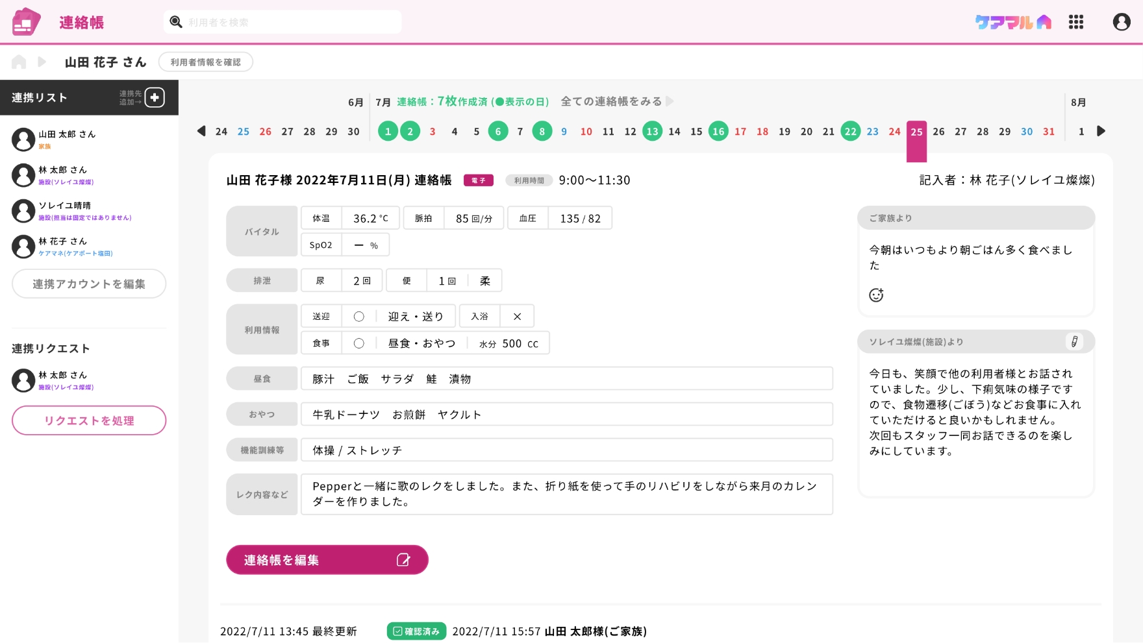This screenshot has width=1143, height=643.
Task: Click 利用者情報を確認 button
Action: [205, 62]
